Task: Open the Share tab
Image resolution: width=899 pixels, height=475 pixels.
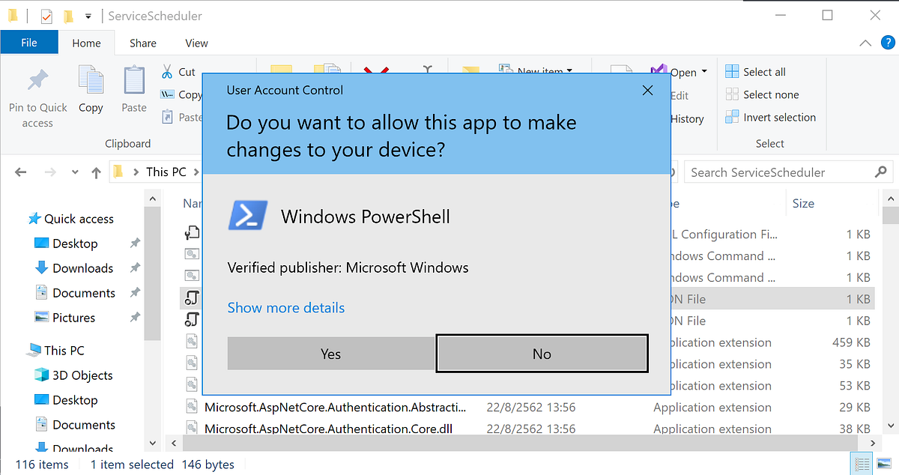Action: (x=142, y=43)
